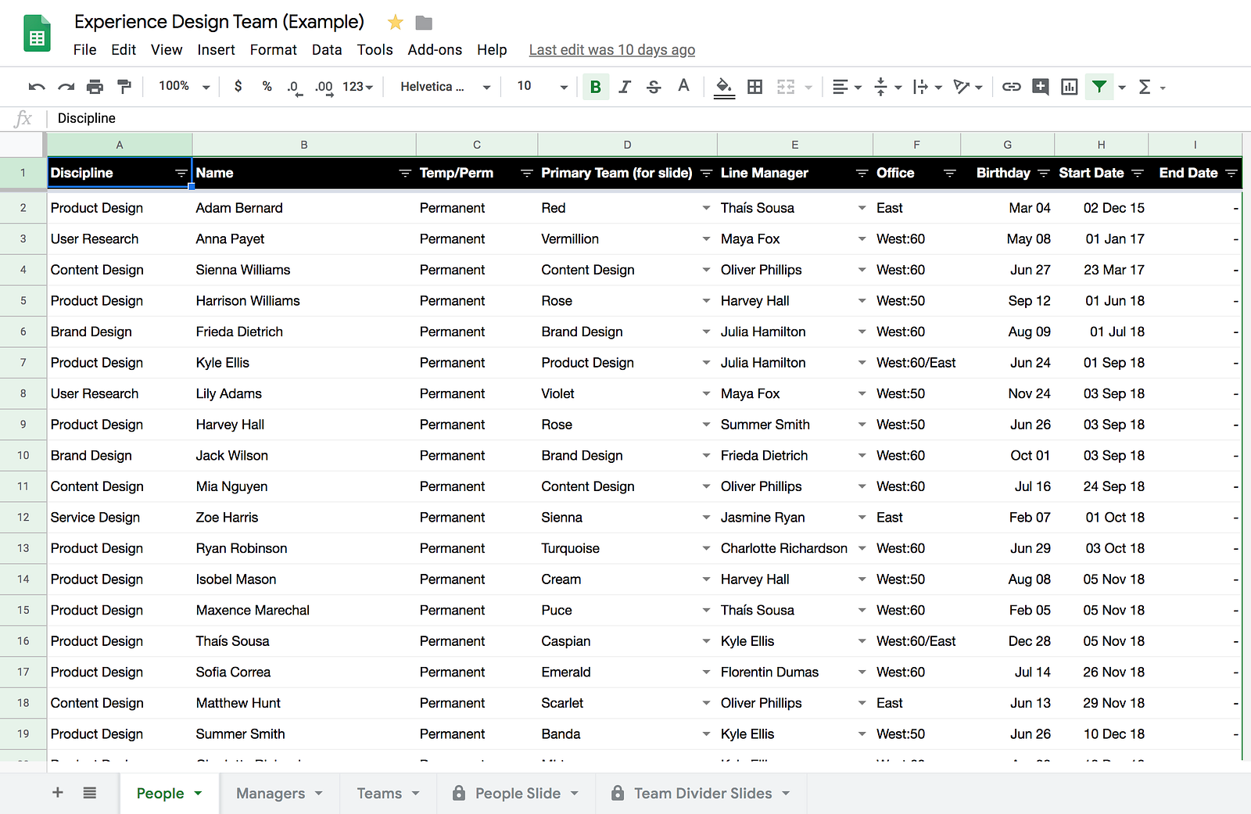This screenshot has width=1251, height=814.
Task: Open the Name column filter button
Action: click(x=405, y=173)
